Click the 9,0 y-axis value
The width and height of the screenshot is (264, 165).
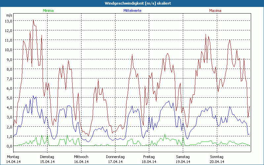pyautogui.click(x=9, y=60)
